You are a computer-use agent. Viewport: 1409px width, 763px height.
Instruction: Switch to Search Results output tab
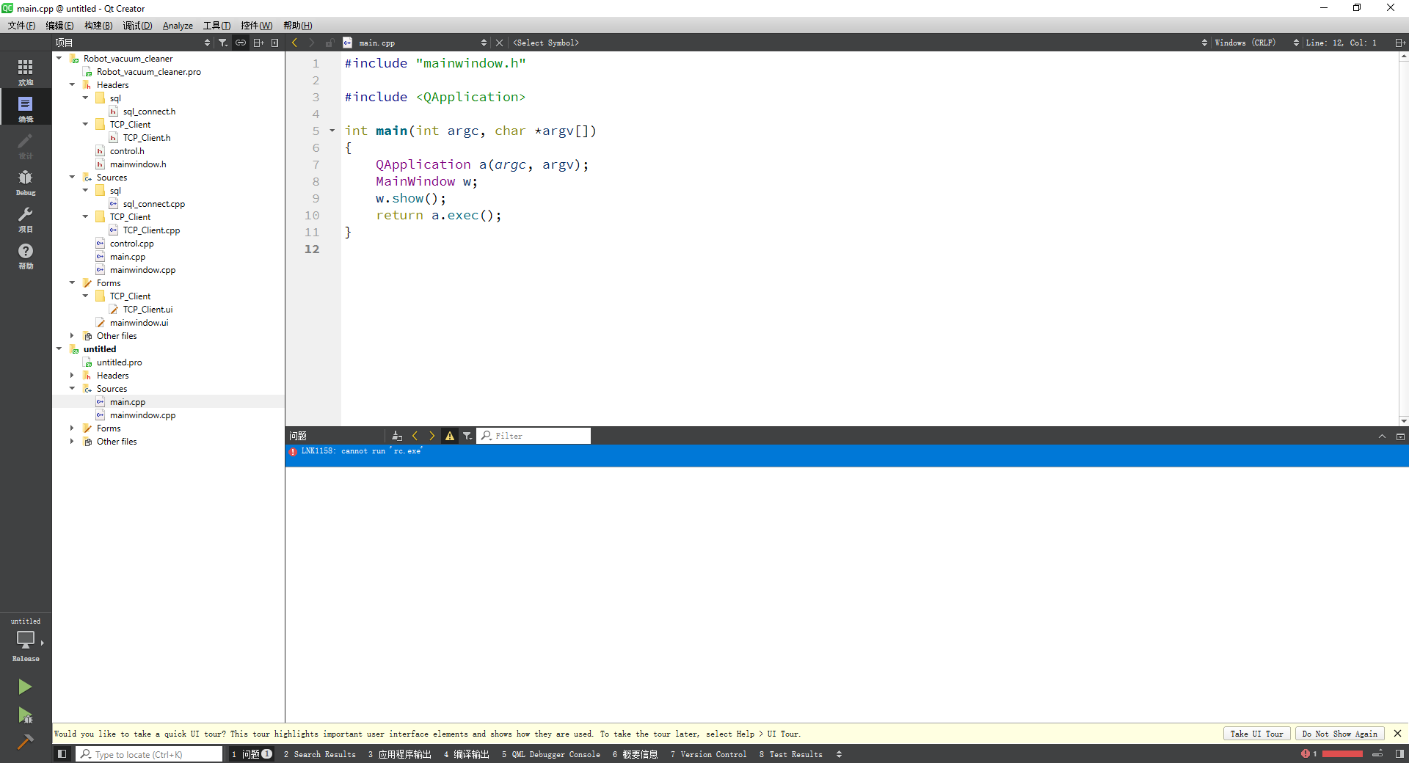click(320, 754)
